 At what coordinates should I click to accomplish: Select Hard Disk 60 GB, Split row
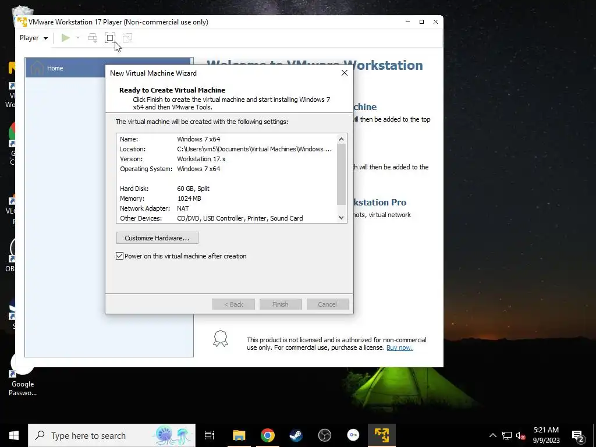click(226, 189)
